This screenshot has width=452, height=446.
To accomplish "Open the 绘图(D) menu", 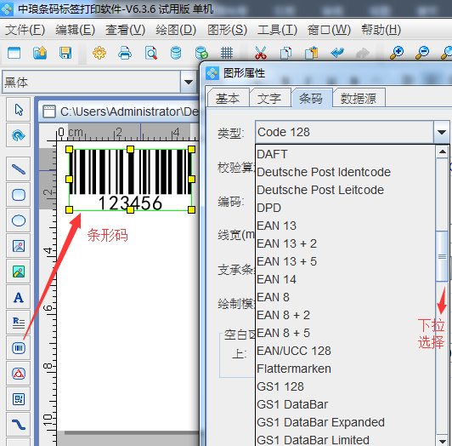I will pos(176,30).
